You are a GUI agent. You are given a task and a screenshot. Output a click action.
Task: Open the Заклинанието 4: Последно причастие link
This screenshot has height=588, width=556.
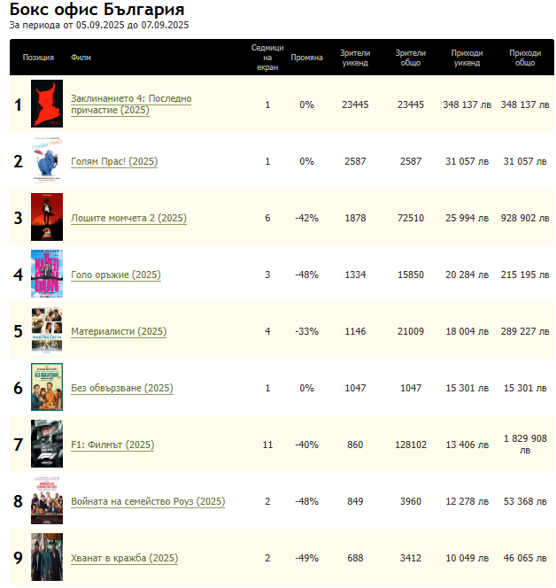131,104
